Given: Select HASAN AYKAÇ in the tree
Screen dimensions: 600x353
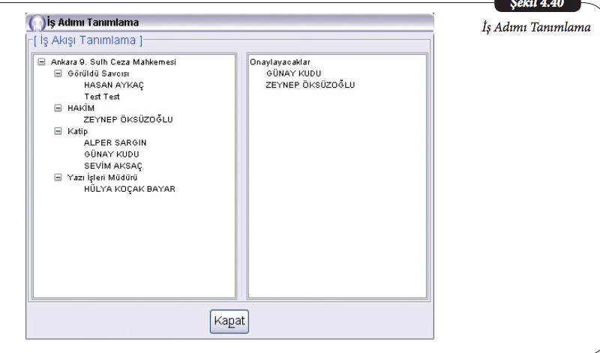Looking at the screenshot, I should coord(113,85).
